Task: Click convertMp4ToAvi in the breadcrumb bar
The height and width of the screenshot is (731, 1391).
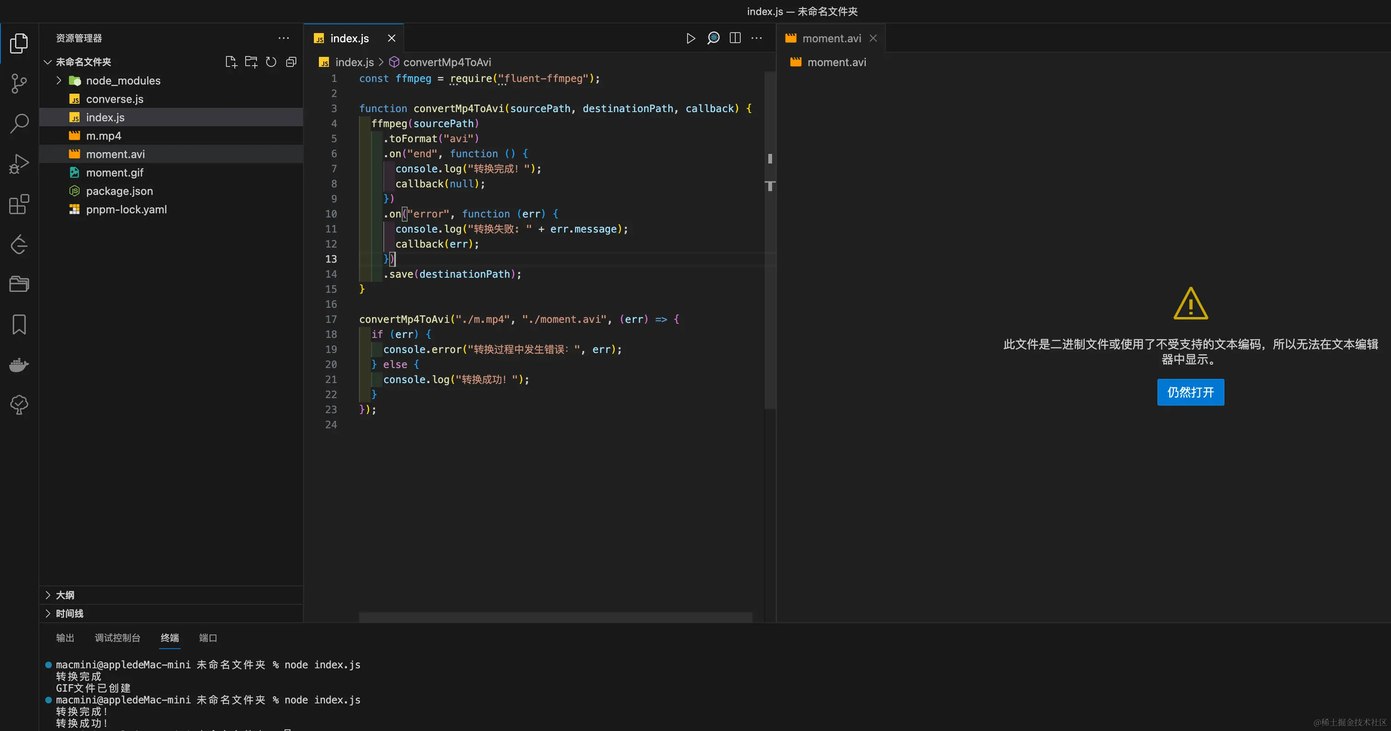Action: coord(447,62)
